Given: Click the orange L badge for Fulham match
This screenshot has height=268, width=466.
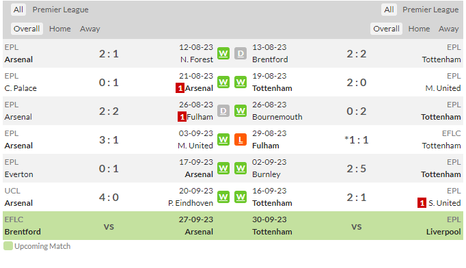Looking at the screenshot, I should [x=241, y=139].
